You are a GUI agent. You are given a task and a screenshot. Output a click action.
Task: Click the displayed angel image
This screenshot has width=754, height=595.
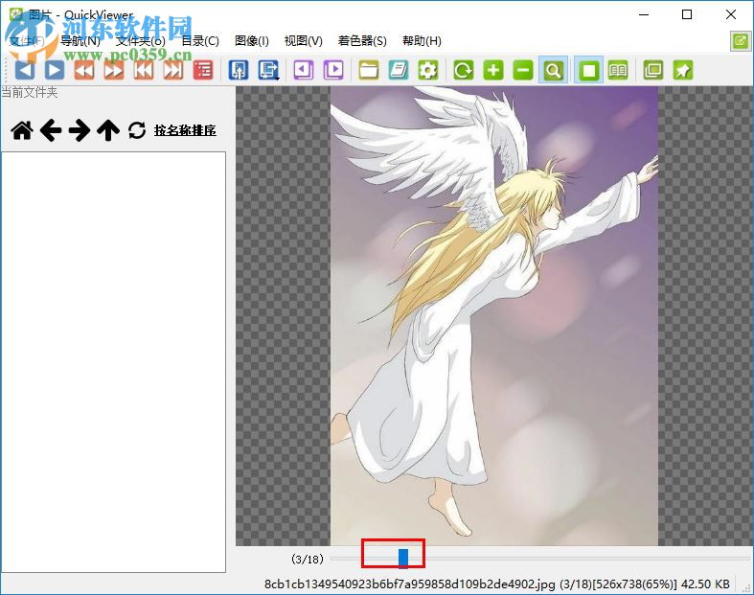[x=493, y=316]
